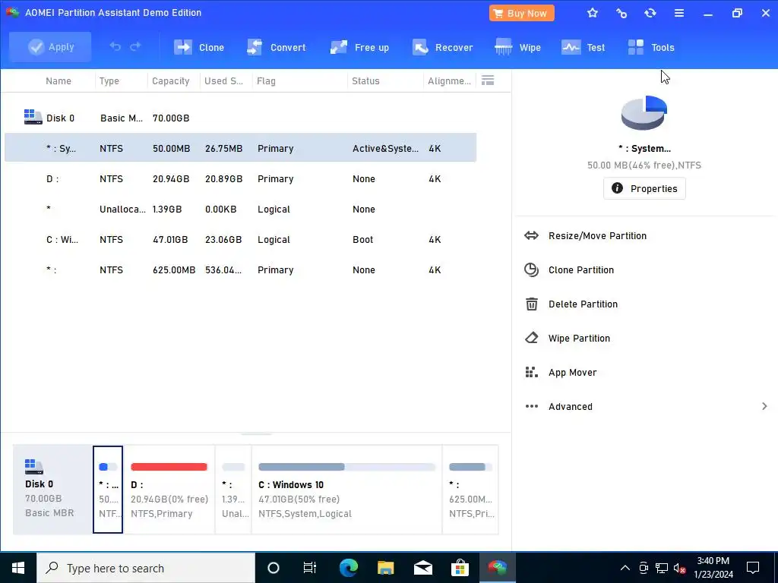Select the Disk 0 row in the list
This screenshot has width=778, height=583.
[241, 118]
